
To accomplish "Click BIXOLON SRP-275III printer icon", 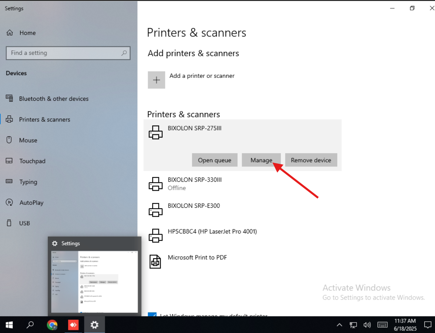I will coord(156,132).
